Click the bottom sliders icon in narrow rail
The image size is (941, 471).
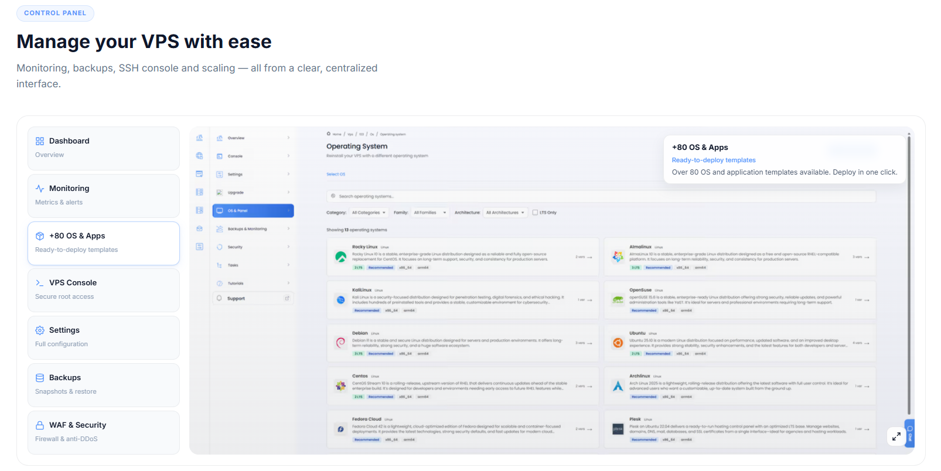(x=199, y=247)
